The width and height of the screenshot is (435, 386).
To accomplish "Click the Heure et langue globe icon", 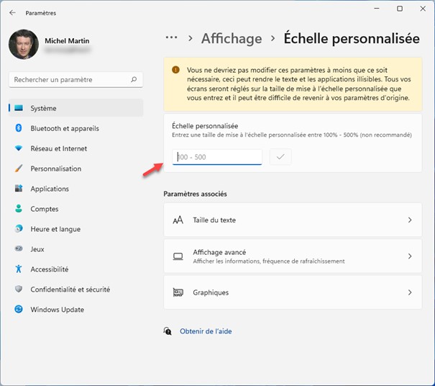I will coord(19,229).
